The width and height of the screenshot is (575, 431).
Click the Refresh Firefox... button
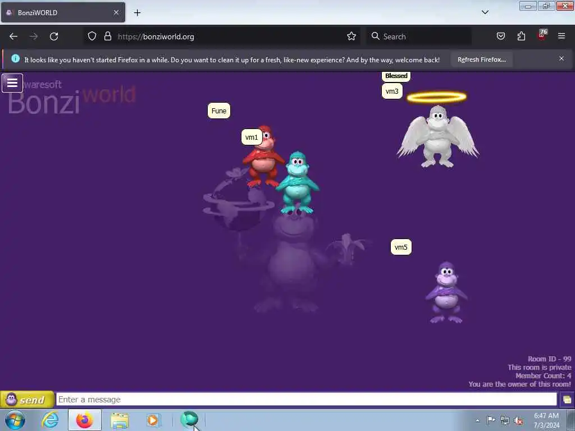[481, 59]
